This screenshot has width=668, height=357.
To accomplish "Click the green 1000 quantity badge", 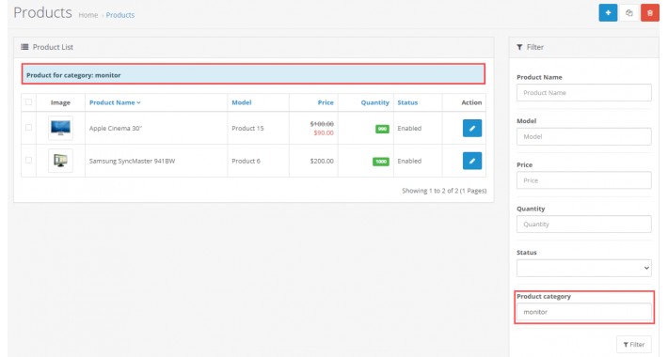I will [381, 162].
